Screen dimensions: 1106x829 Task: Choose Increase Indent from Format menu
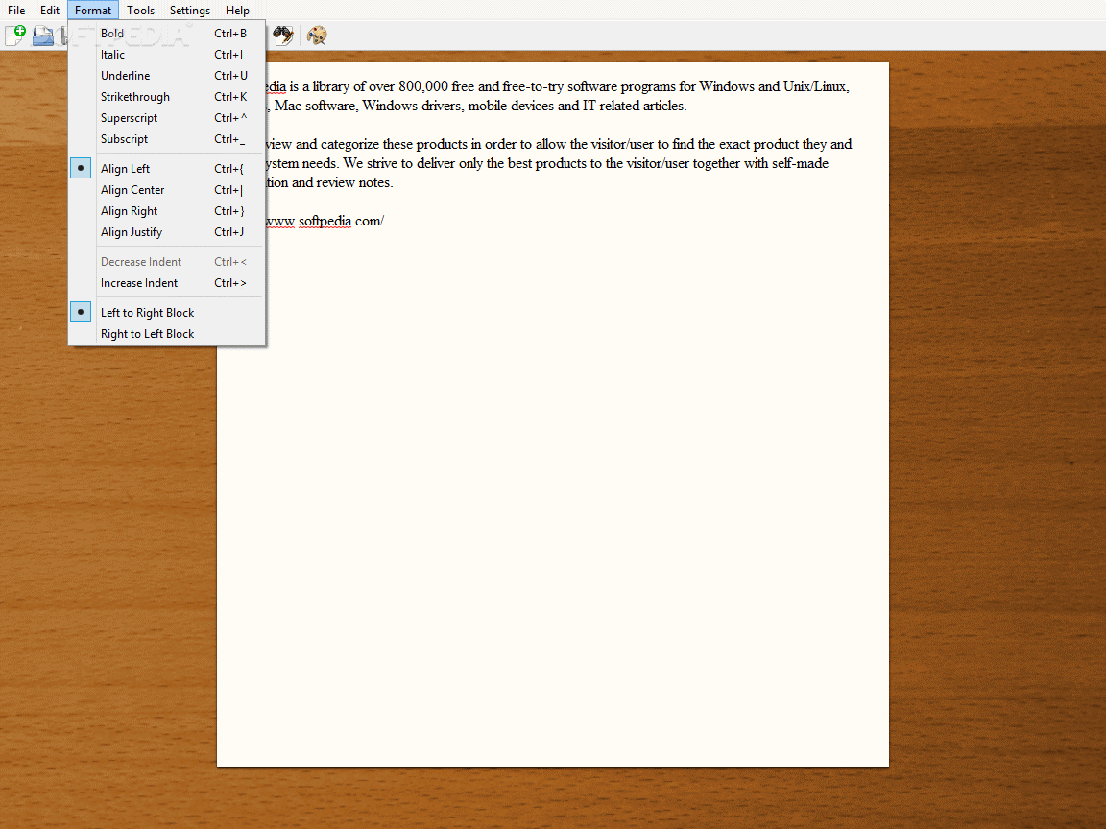pyautogui.click(x=139, y=282)
